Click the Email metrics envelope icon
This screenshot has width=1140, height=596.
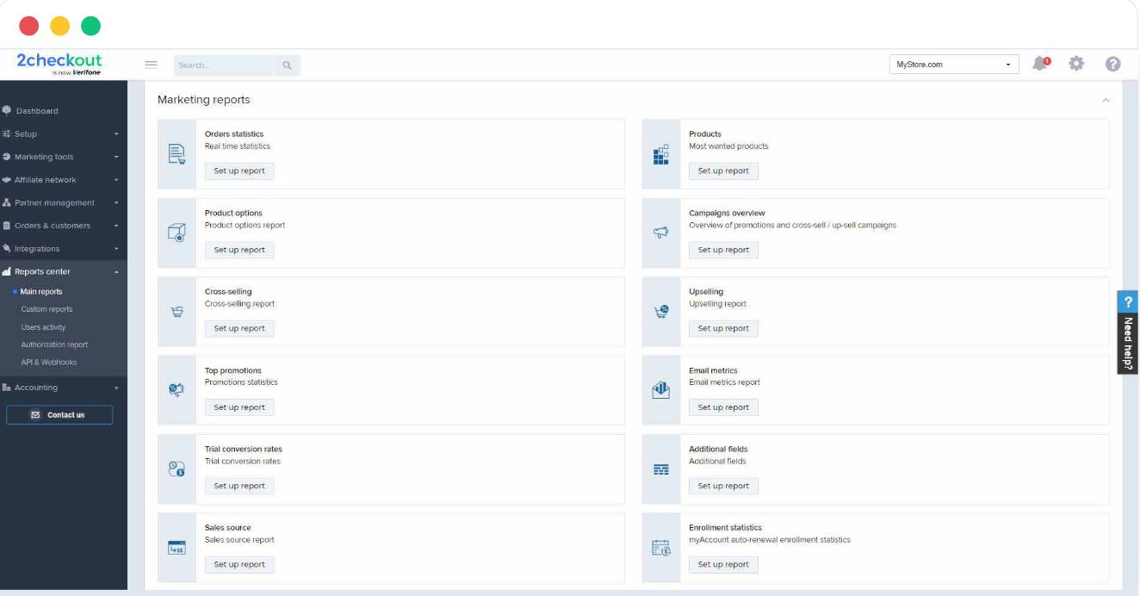tap(660, 390)
